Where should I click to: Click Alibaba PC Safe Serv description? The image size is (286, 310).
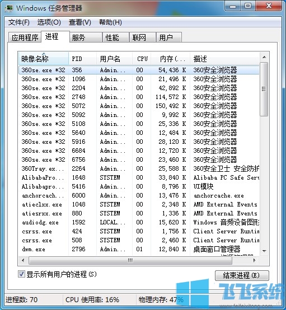[226, 177]
